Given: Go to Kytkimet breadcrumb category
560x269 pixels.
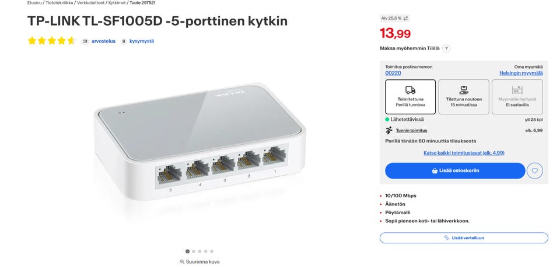Looking at the screenshot, I should (117, 3).
